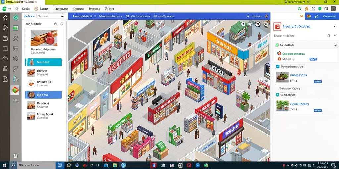Open the Windows taskbar search magnifier
This screenshot has width=339, height=169.
point(13,165)
